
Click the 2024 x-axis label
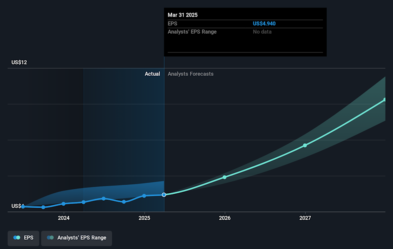(64, 218)
